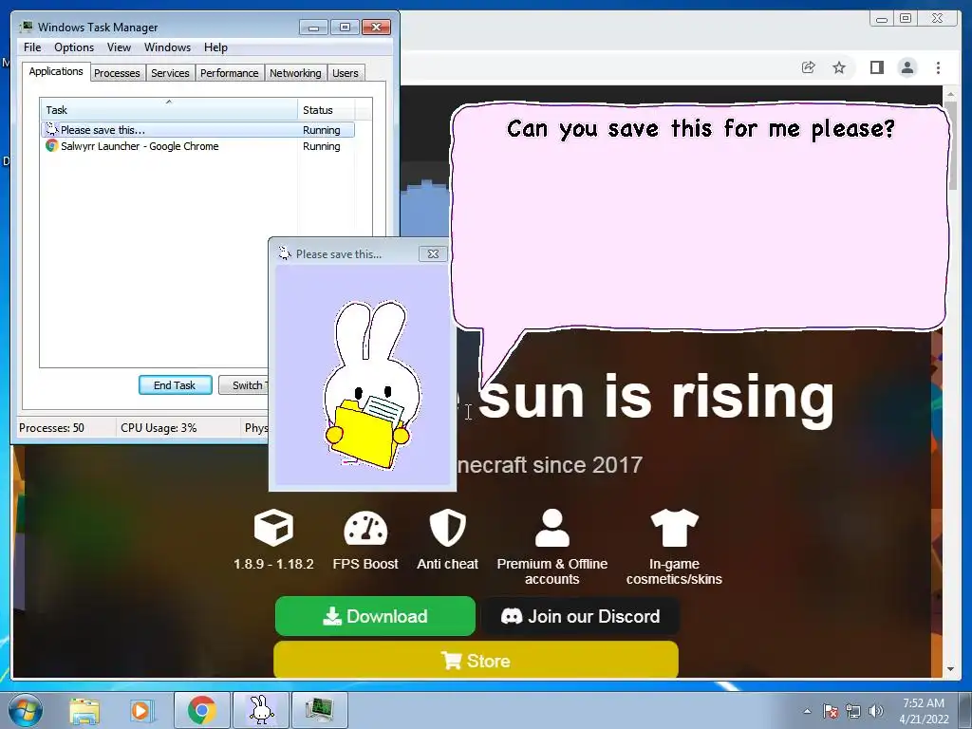Switch to Google Chrome in taskbar
This screenshot has height=729, width=972.
pos(202,710)
